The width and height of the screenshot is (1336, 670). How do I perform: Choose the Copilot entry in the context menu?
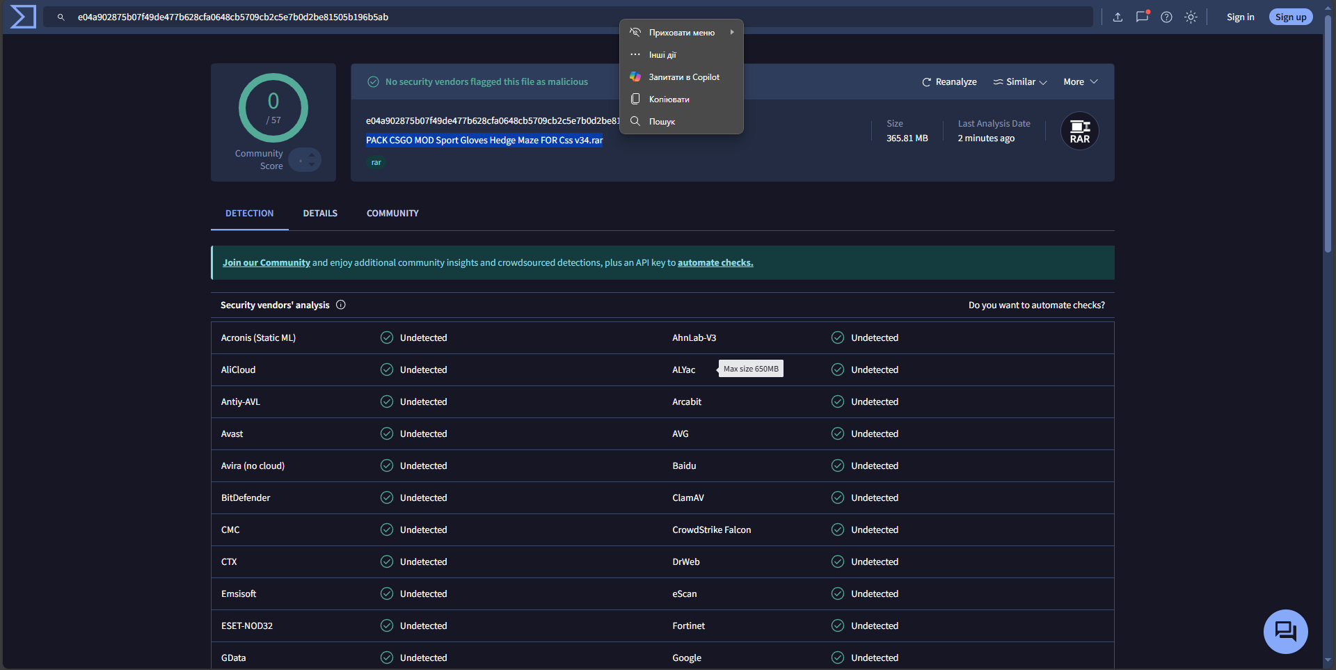[681, 77]
